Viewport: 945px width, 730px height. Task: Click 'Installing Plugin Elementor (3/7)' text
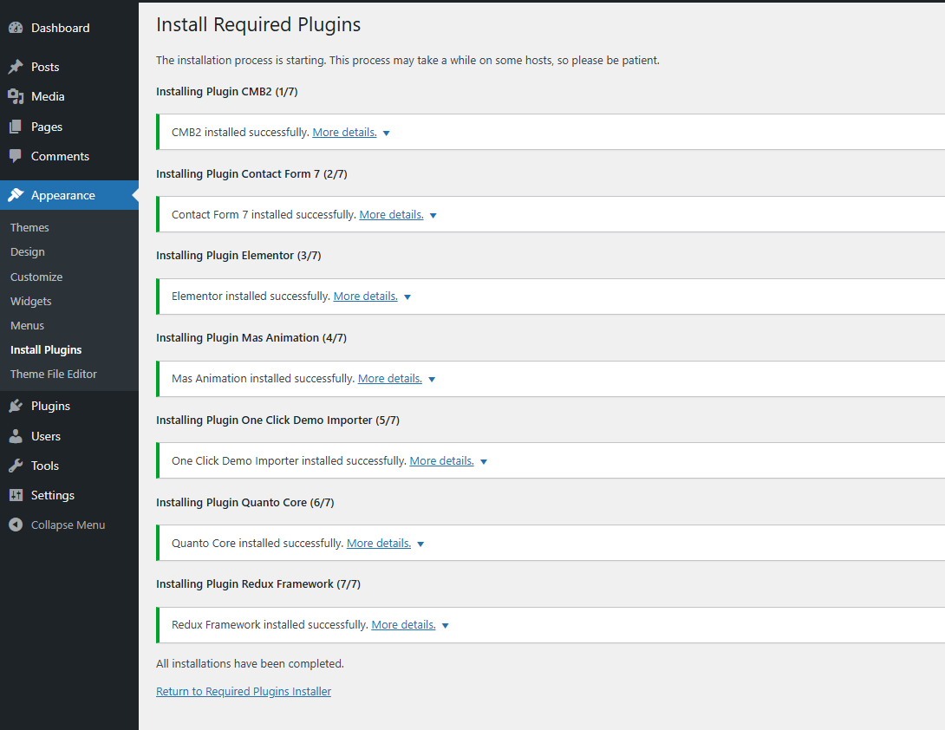238,256
